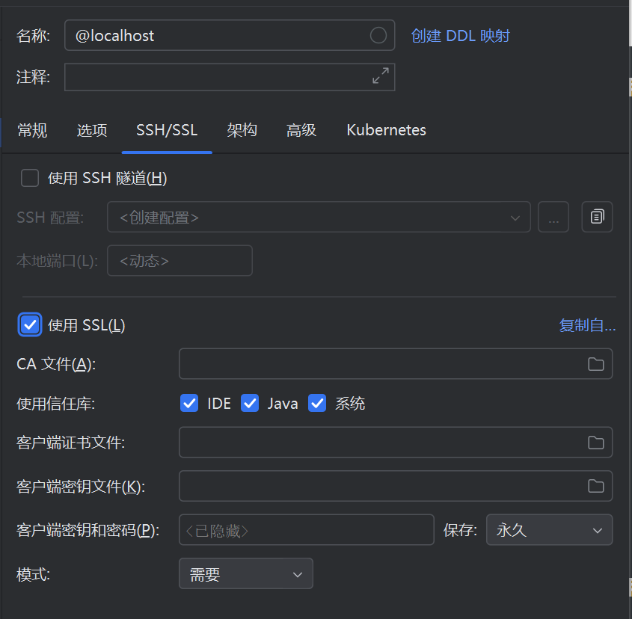The height and width of the screenshot is (619, 632).
Task: Open SSH configuration ellipsis button
Action: pyautogui.click(x=553, y=217)
